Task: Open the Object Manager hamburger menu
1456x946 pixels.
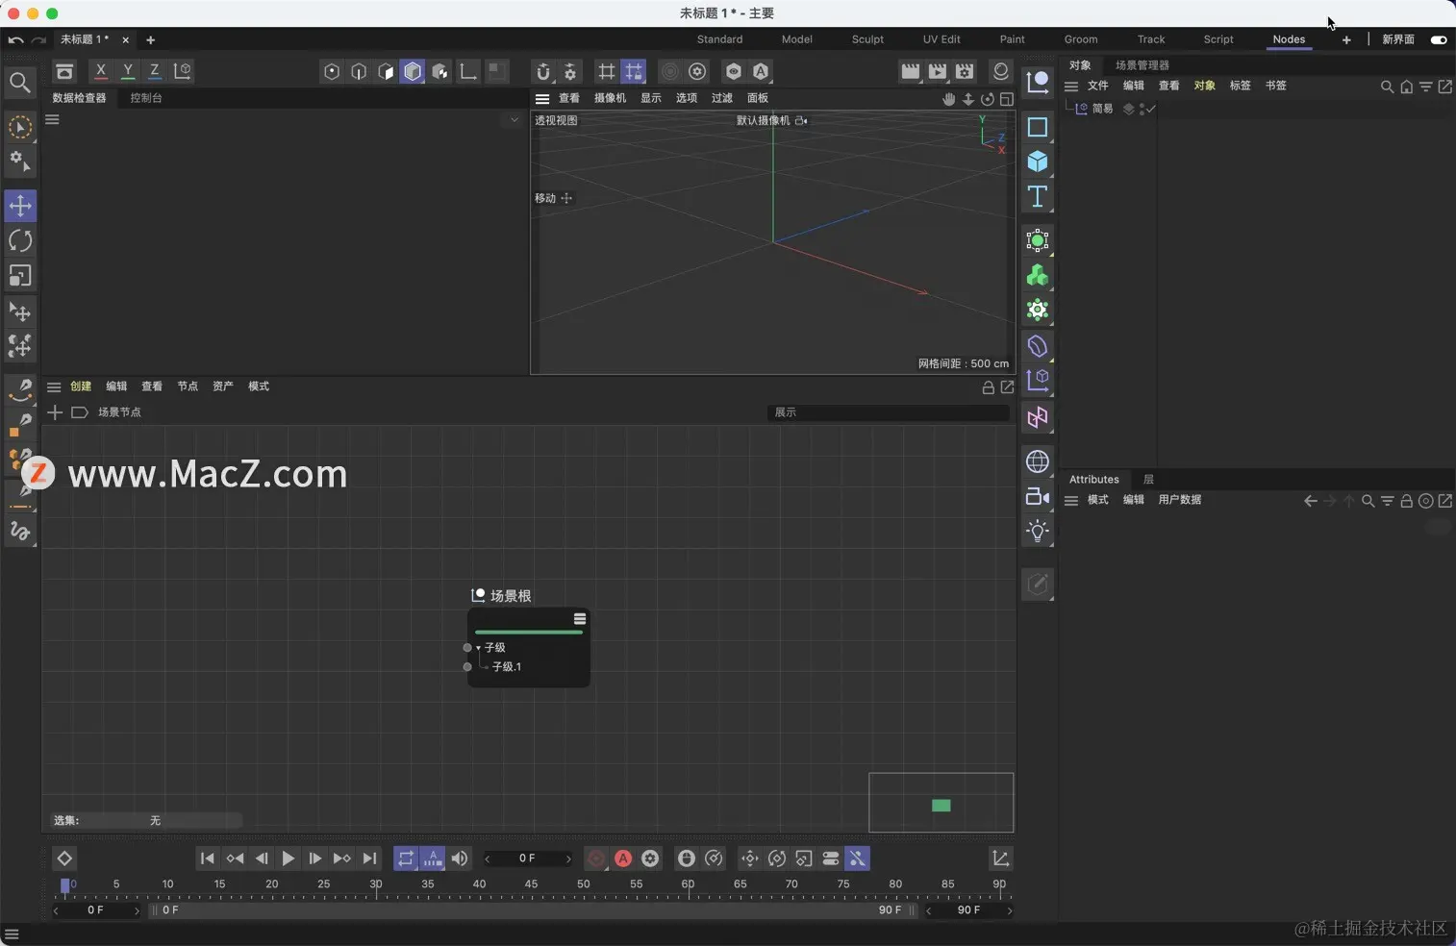Action: [1070, 87]
